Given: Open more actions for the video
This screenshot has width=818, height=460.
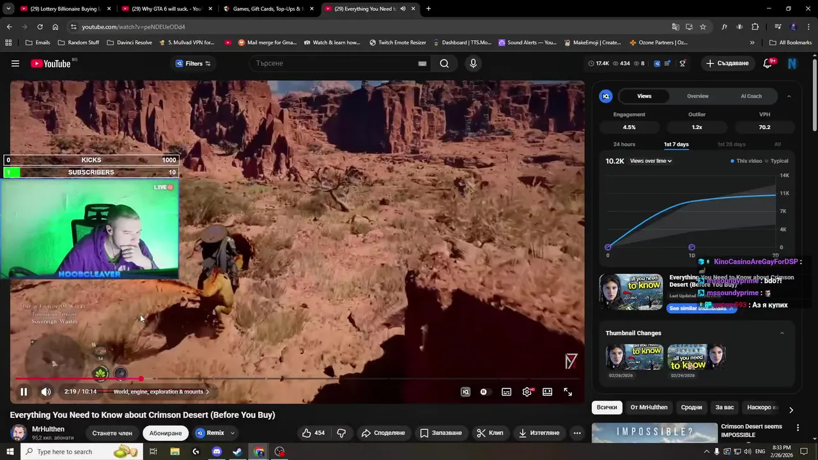Looking at the screenshot, I should [577, 433].
